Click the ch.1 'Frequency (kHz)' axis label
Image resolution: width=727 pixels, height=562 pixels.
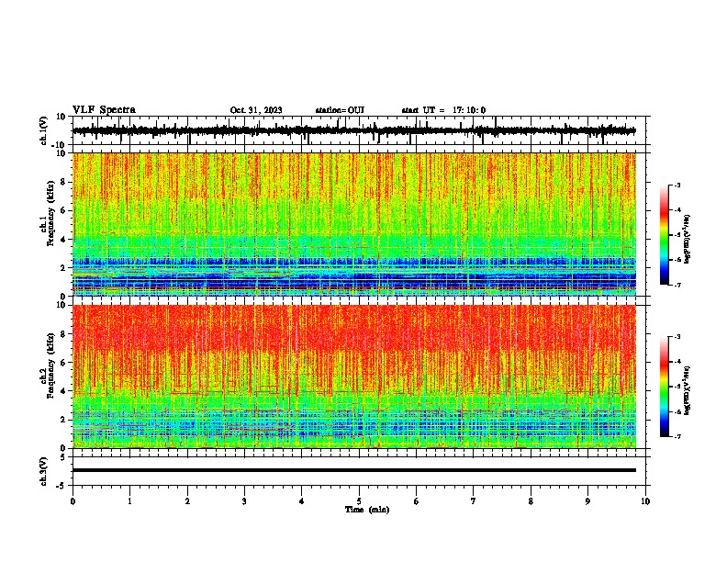click(50, 214)
